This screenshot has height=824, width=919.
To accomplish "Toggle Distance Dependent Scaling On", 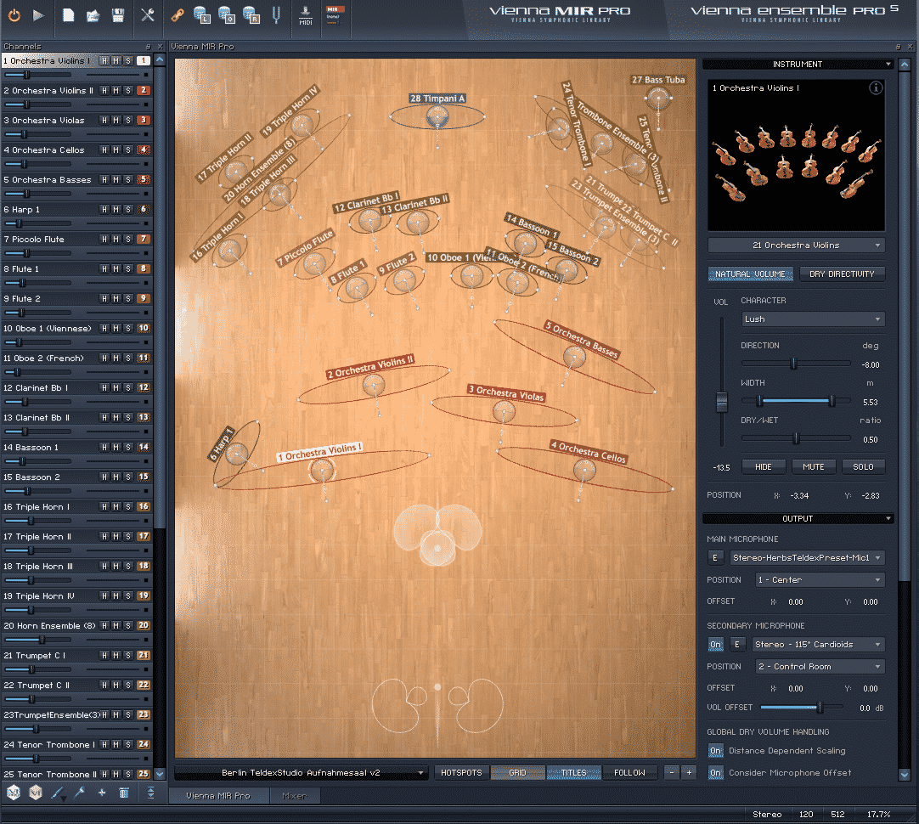I will point(716,751).
